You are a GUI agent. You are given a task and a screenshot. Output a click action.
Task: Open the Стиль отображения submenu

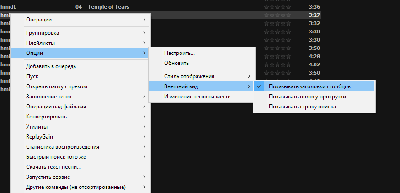(202, 76)
